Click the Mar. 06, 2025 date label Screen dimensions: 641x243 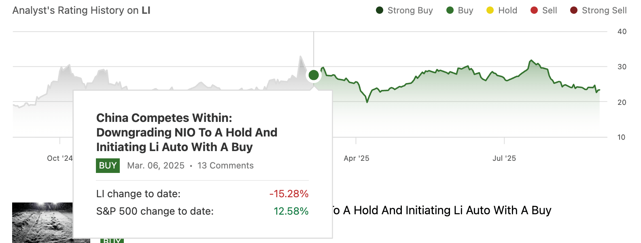pyautogui.click(x=155, y=165)
